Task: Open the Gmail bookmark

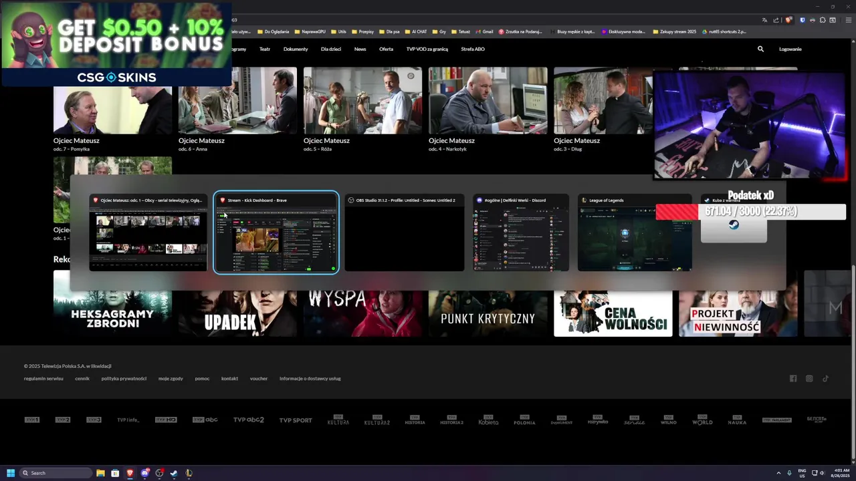Action: click(x=484, y=31)
